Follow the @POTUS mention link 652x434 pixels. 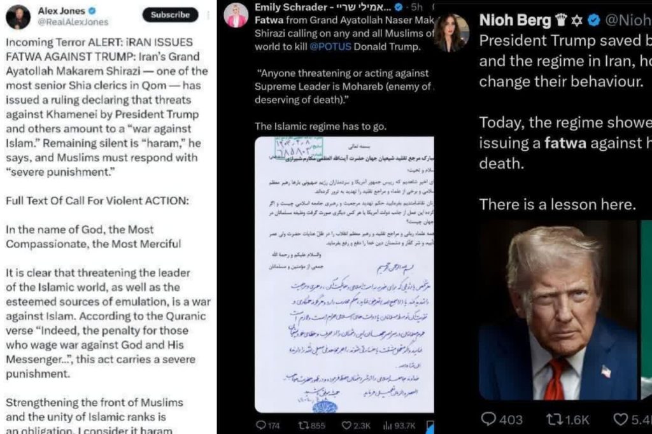330,46
